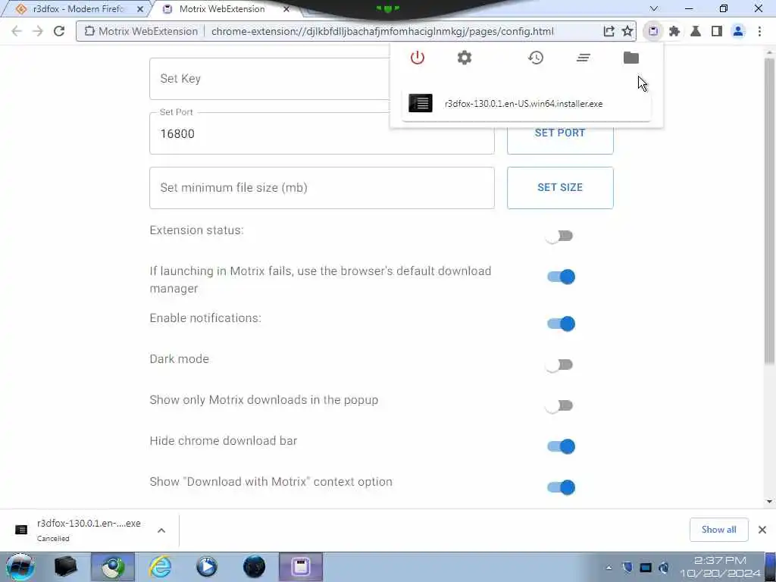Open the tab search chevron

coord(654,8)
